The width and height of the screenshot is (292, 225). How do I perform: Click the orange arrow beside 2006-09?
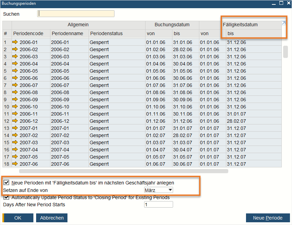pos(16,100)
